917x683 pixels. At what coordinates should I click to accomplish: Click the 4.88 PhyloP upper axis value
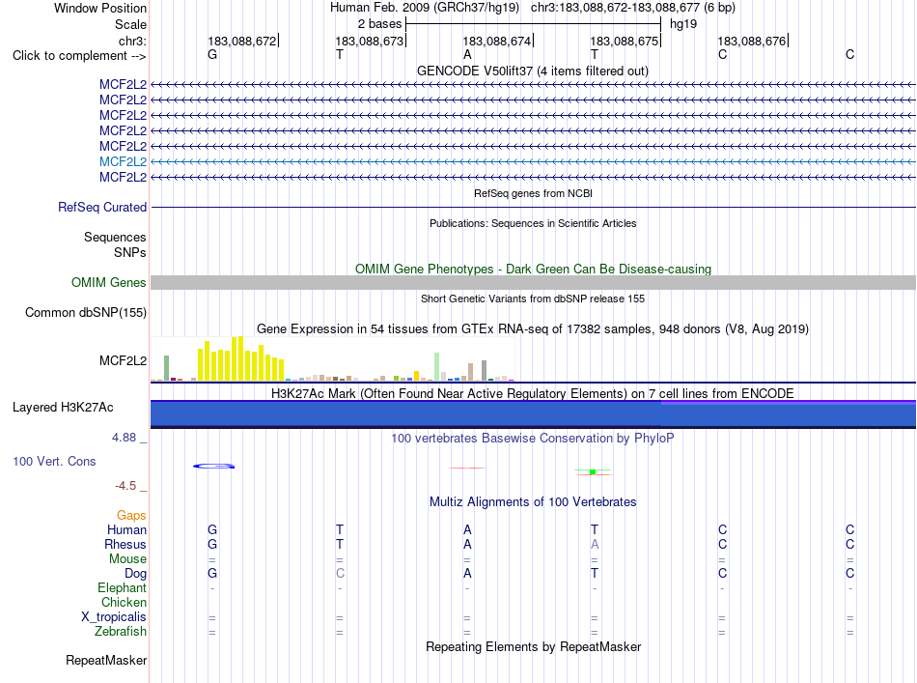pyautogui.click(x=124, y=438)
